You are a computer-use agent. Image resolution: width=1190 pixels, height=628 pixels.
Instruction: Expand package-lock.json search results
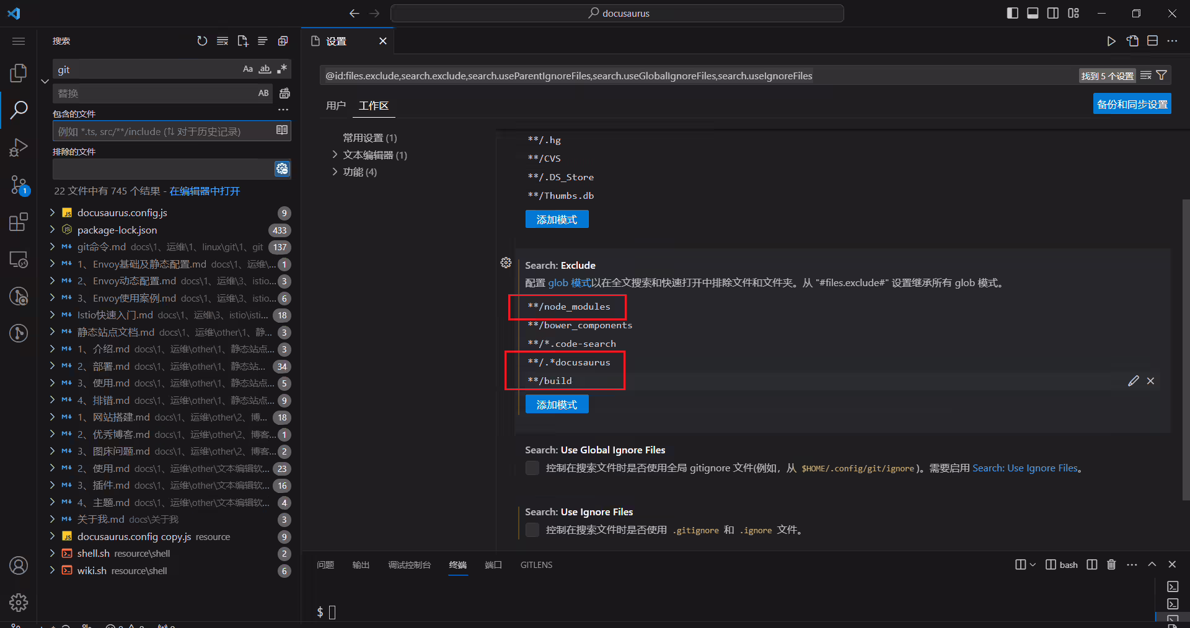tap(52, 230)
